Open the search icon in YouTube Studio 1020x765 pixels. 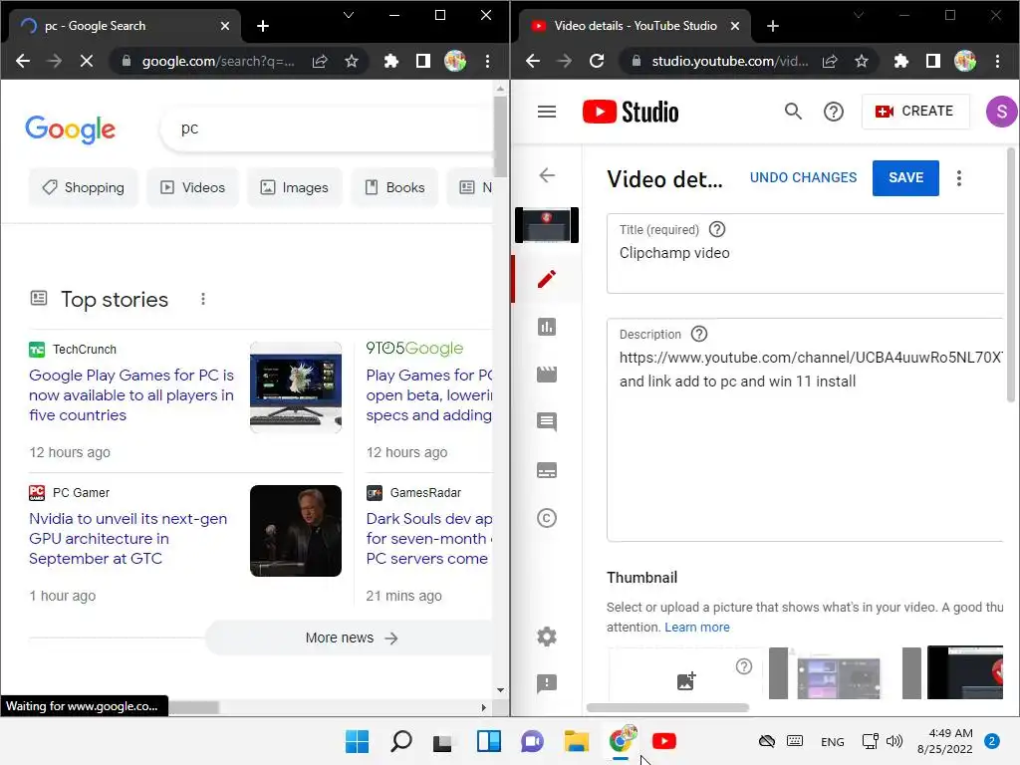coord(792,112)
